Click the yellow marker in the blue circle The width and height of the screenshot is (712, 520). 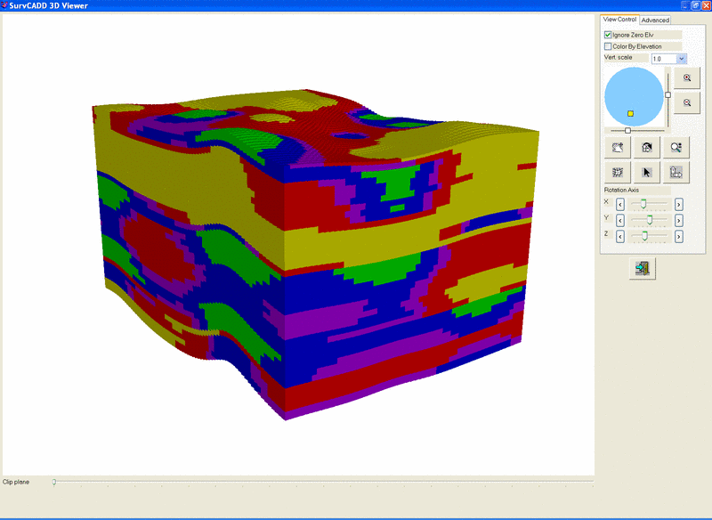tap(629, 113)
